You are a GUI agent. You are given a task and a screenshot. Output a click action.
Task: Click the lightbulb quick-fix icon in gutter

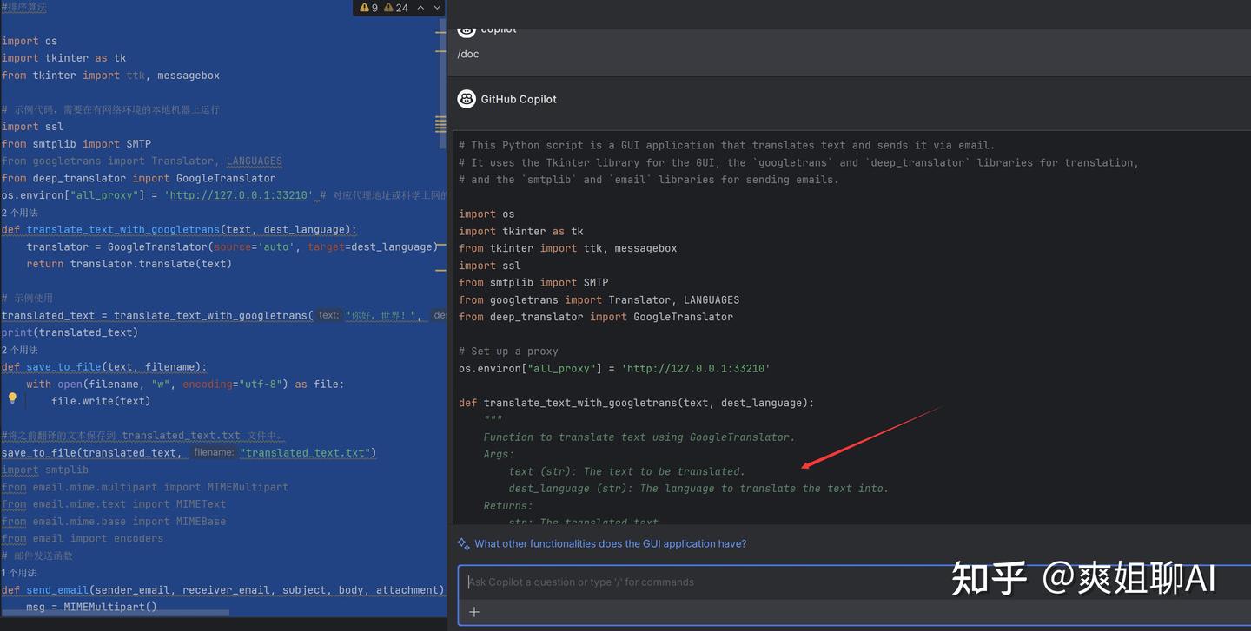[x=12, y=398]
